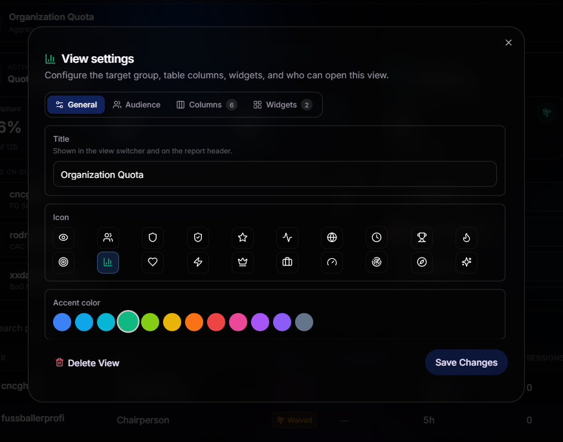Viewport: 563px width, 442px height.
Task: Select the target bullseye icon
Action: 63,263
